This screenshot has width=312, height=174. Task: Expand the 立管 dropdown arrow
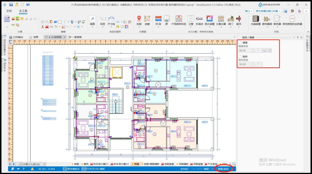(191, 27)
